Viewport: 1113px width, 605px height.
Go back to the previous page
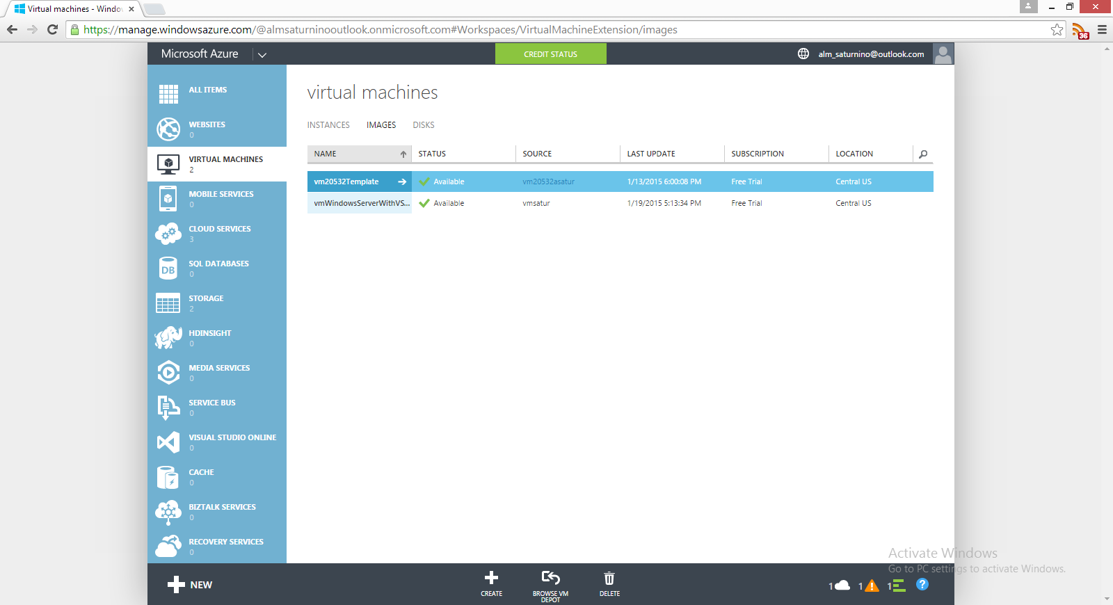coord(12,30)
